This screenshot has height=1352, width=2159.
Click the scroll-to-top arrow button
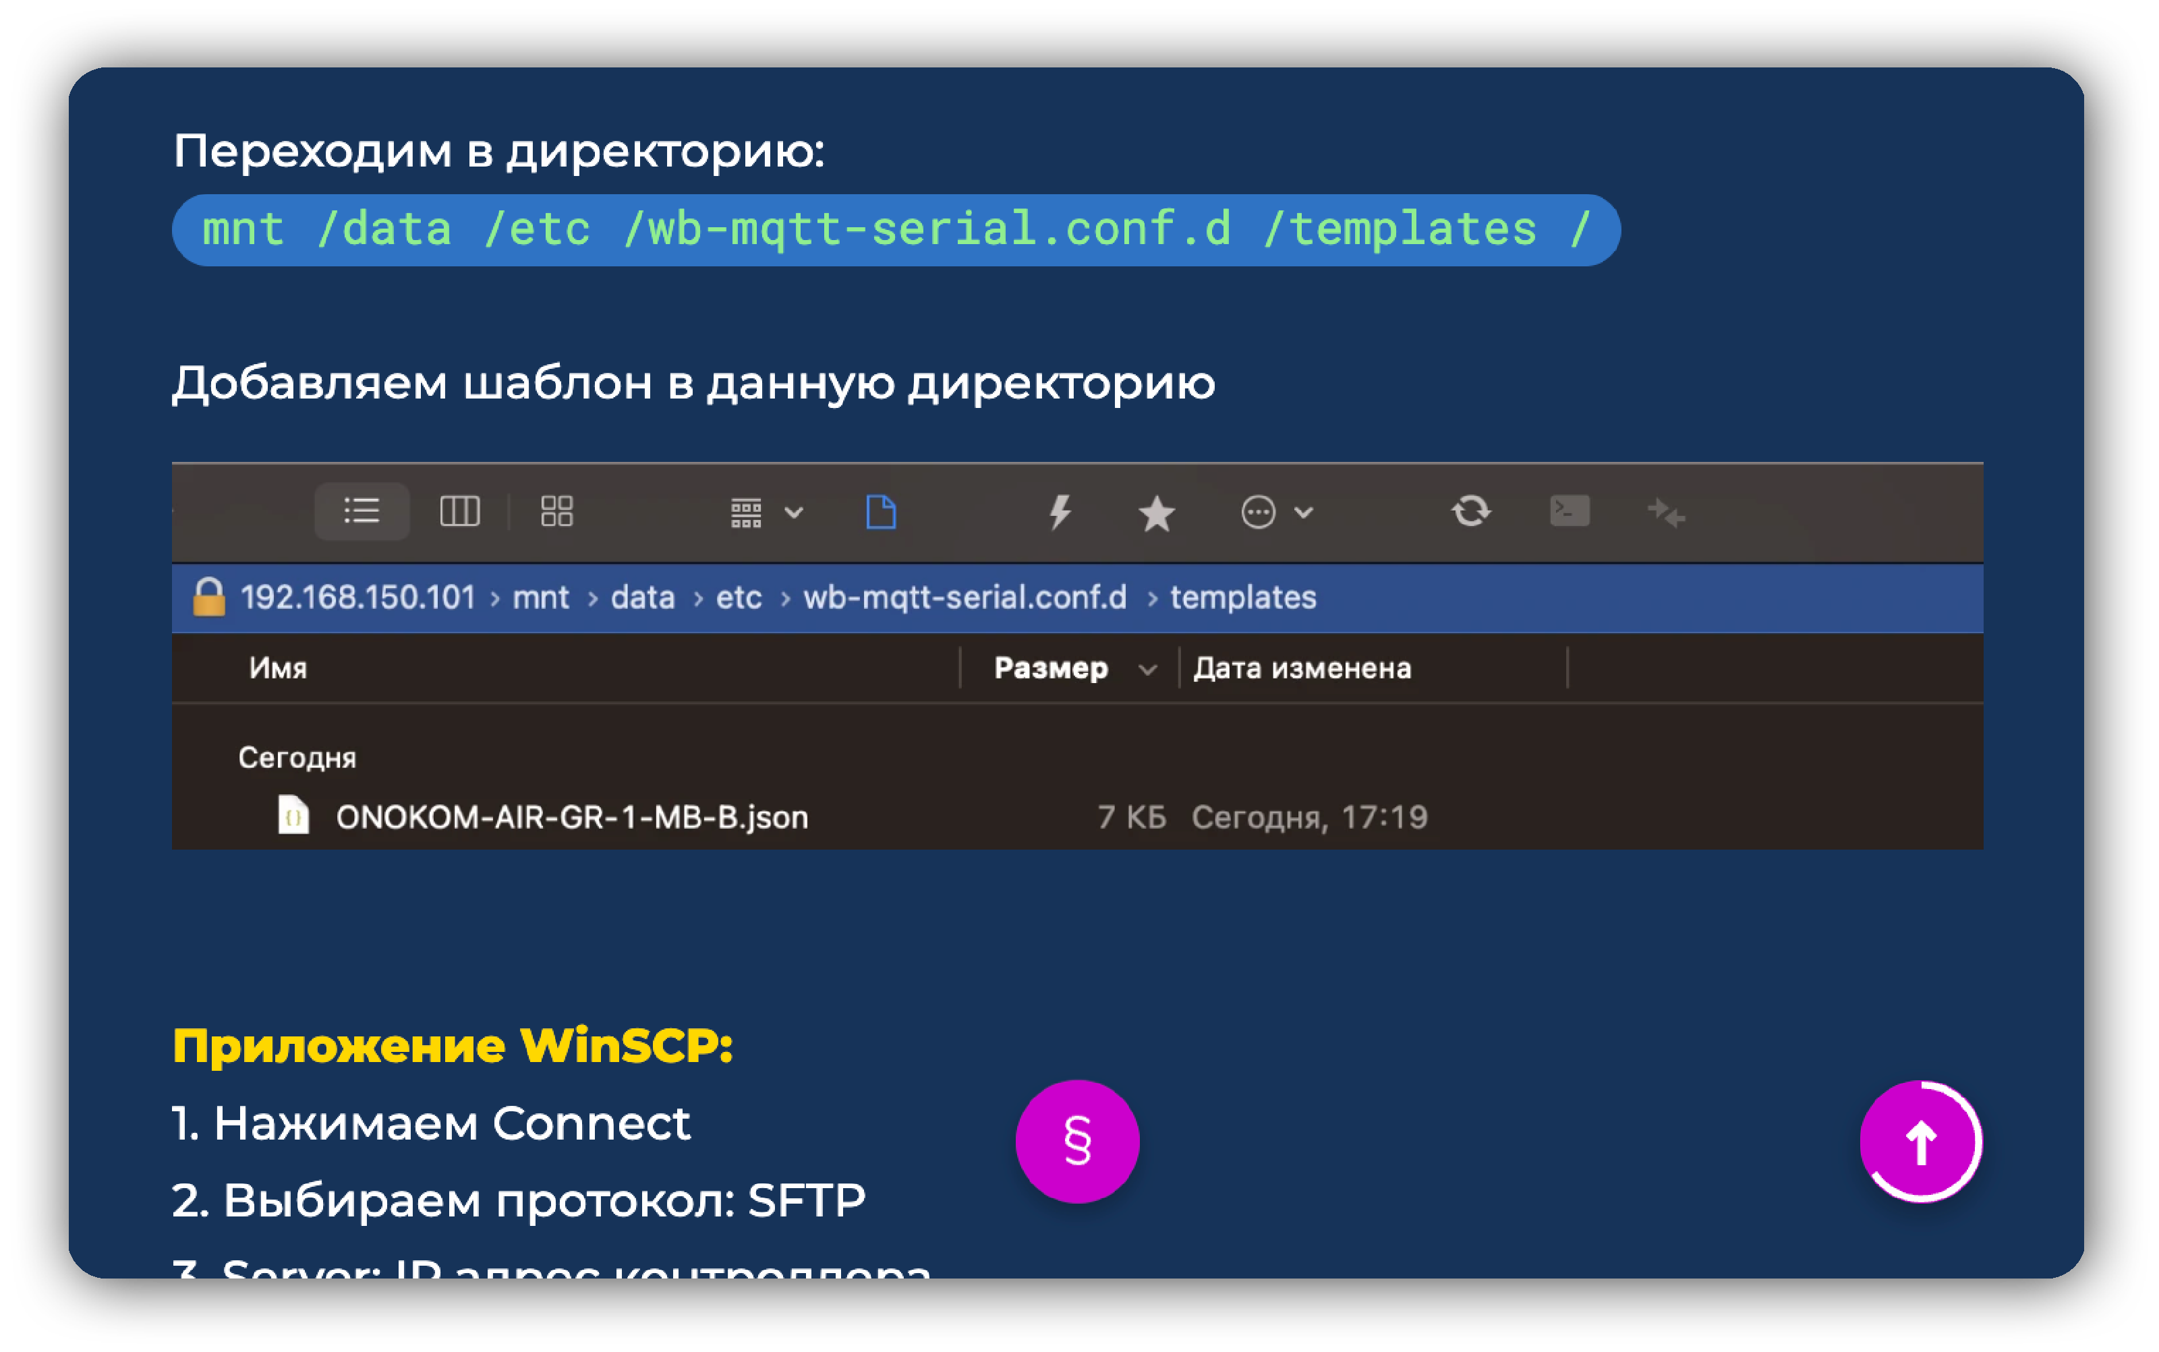[x=1920, y=1142]
